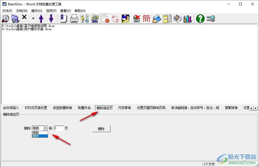Image resolution: width=259 pixels, height=167 pixels.
Task: Select the 删除指定页 tab
Action: click(x=105, y=108)
